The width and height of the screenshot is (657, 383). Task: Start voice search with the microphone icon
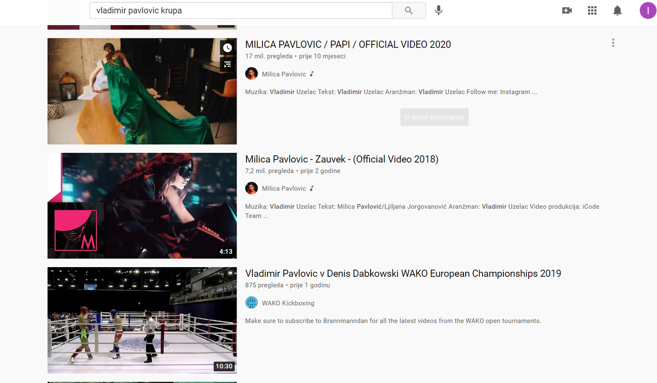(x=438, y=10)
